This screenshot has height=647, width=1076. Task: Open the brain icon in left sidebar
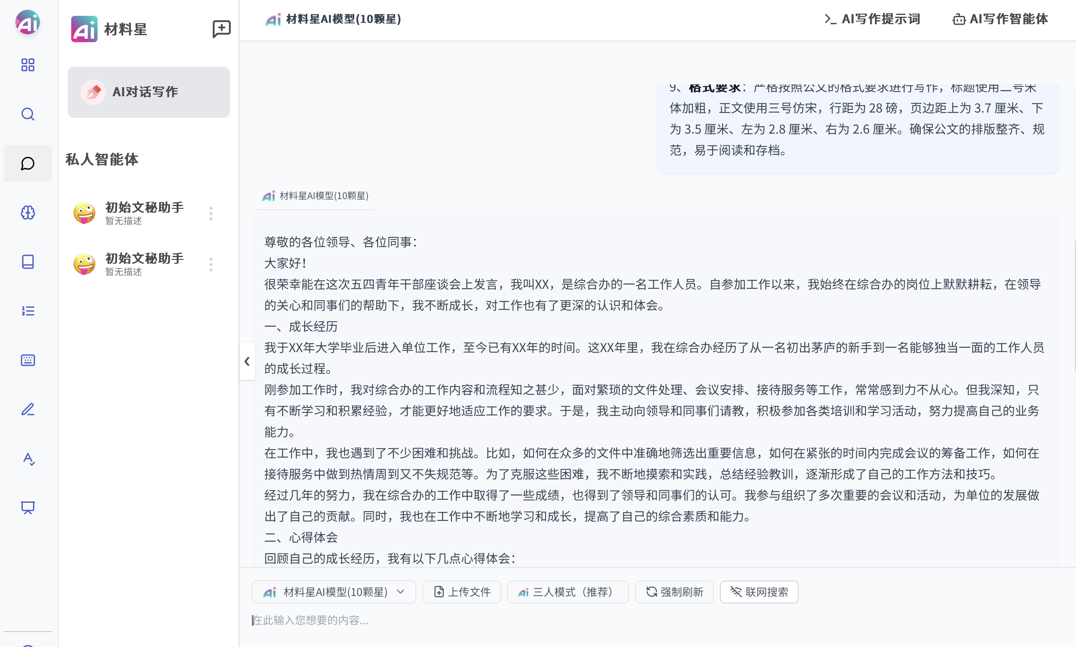(28, 213)
